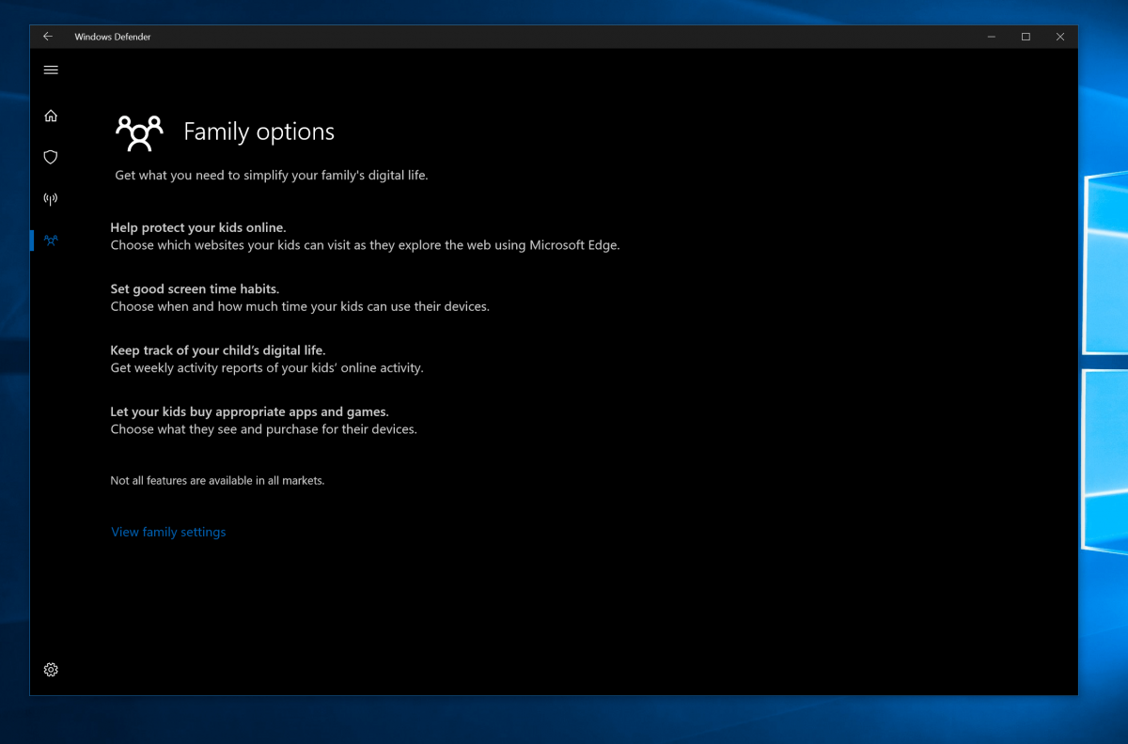The height and width of the screenshot is (744, 1128).
Task: Open Firewall & network protection from the sidebar
Action: [51, 198]
